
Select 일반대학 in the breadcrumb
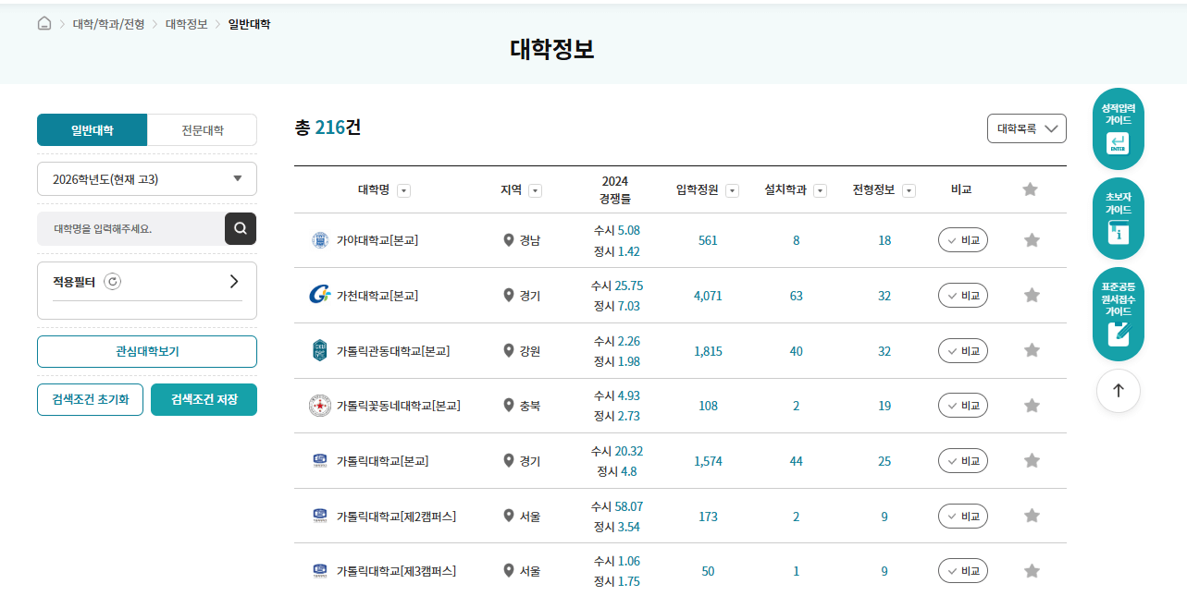pos(246,24)
